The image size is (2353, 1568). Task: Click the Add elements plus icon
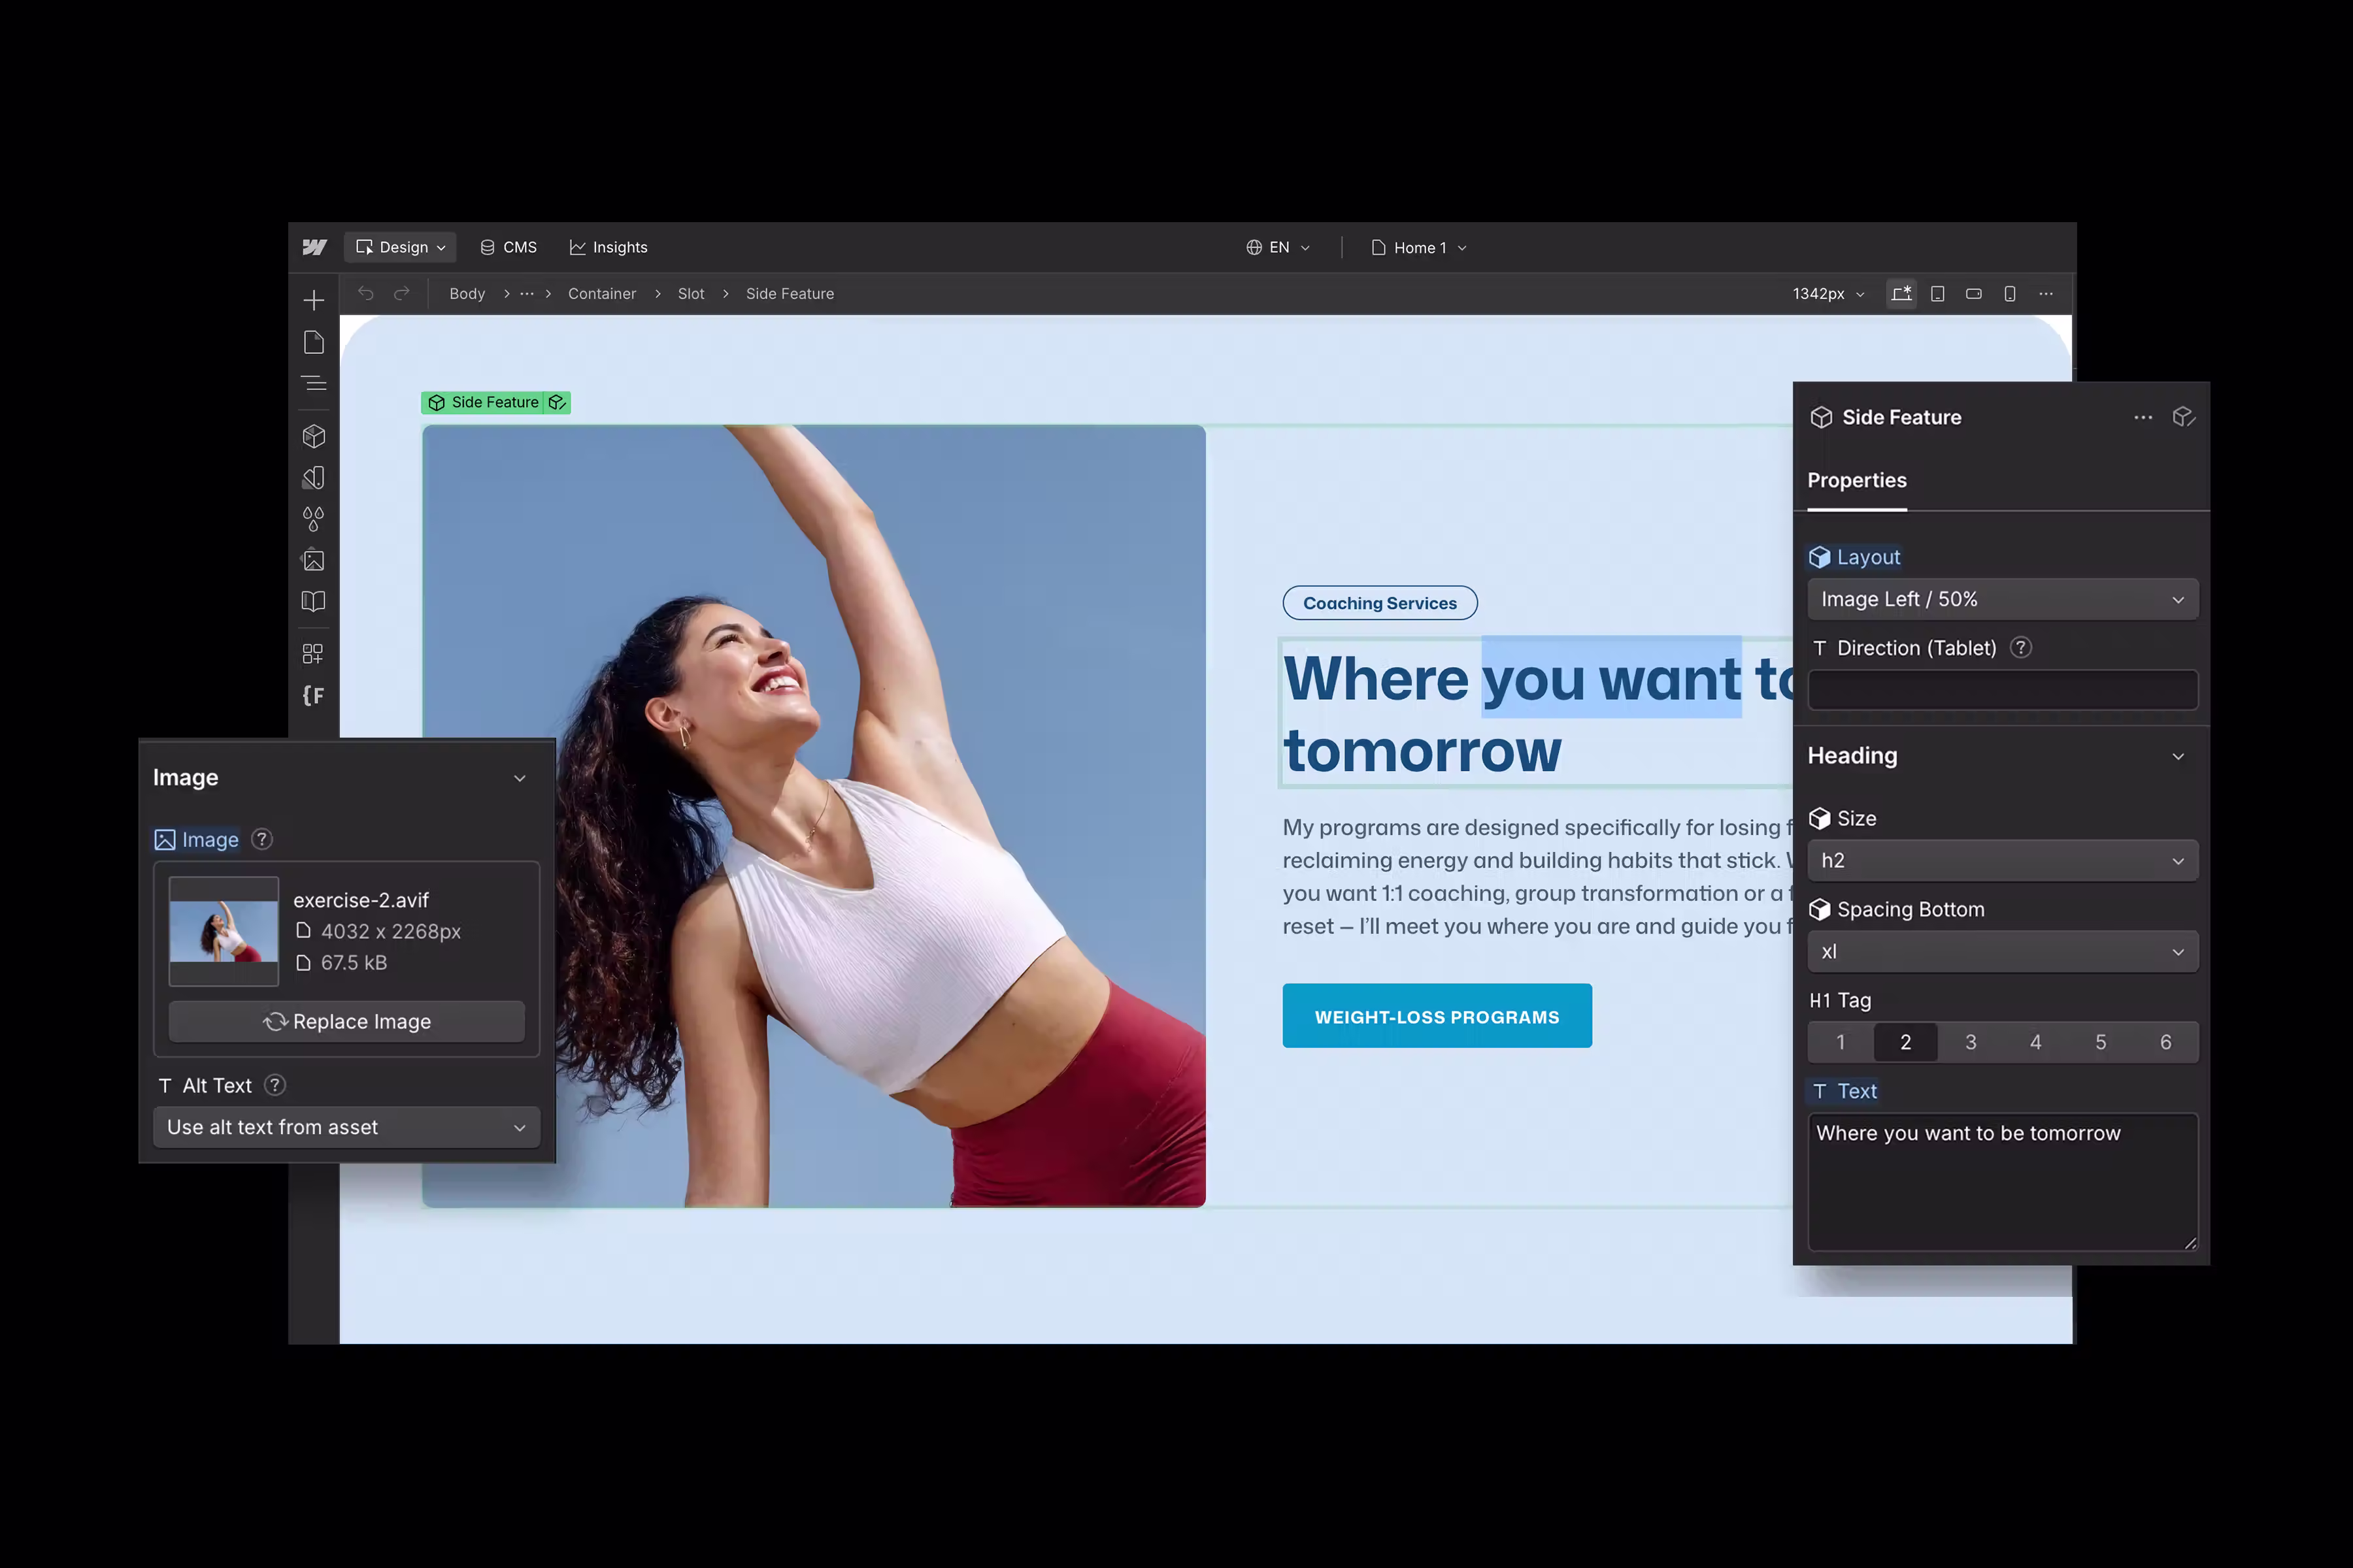point(313,300)
